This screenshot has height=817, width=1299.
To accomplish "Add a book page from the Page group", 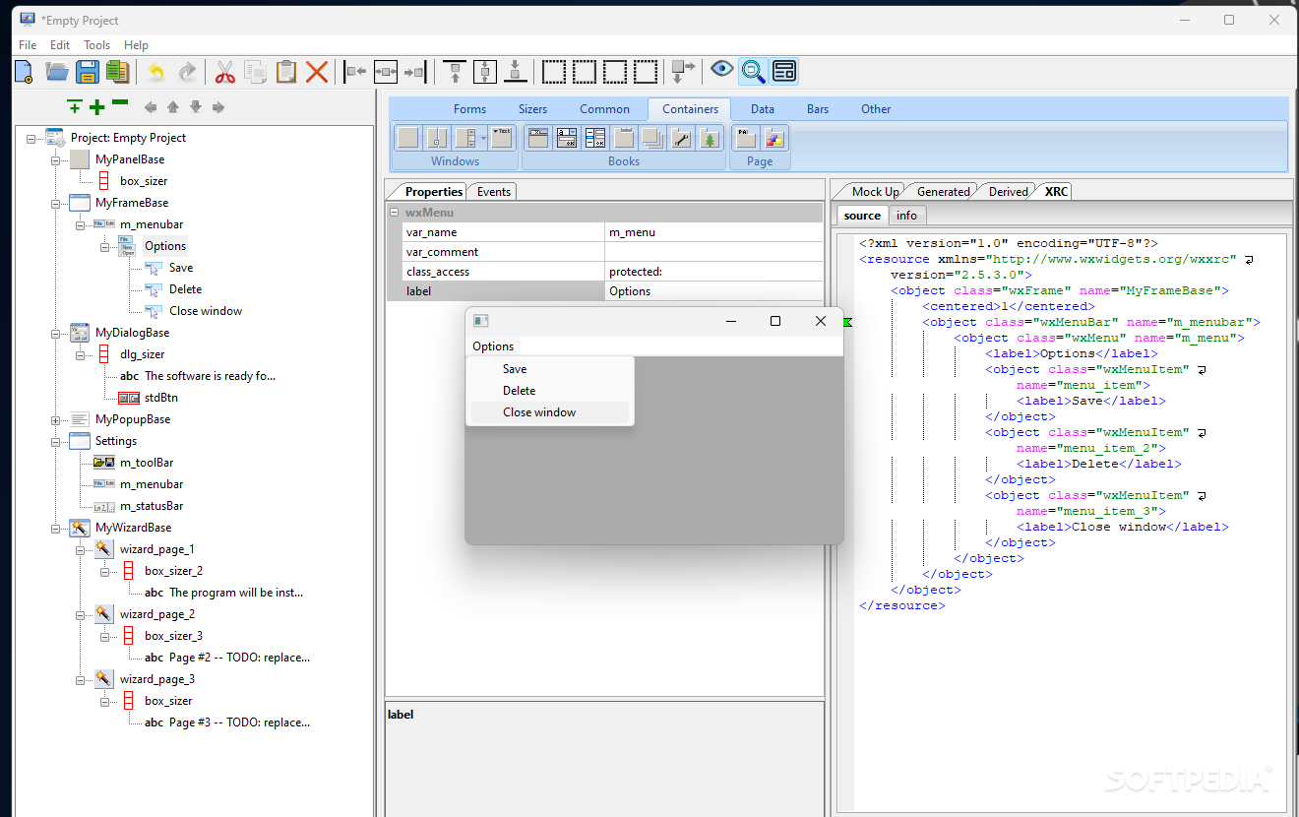I will pyautogui.click(x=746, y=138).
